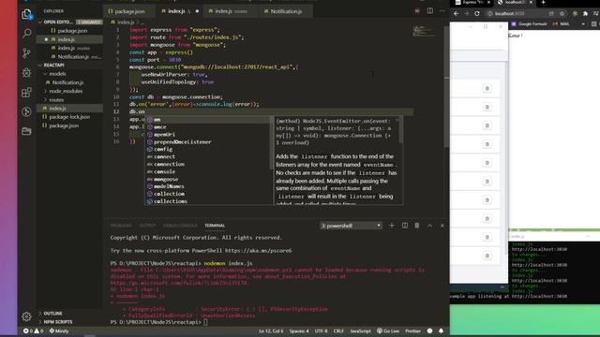Click Go Live in the status bar
Image resolution: width=600 pixels, height=337 pixels.
coord(388,330)
